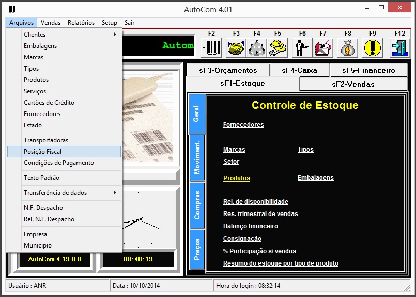
Task: Choose Serviços from the dropdown menu
Action: [64, 91]
